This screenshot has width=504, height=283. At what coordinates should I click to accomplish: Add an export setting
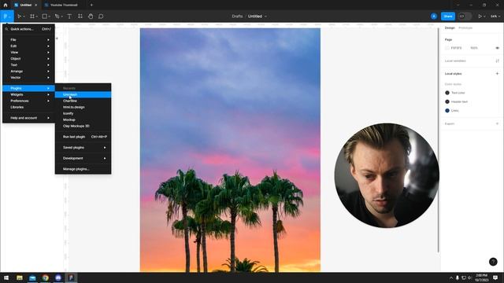(x=497, y=123)
